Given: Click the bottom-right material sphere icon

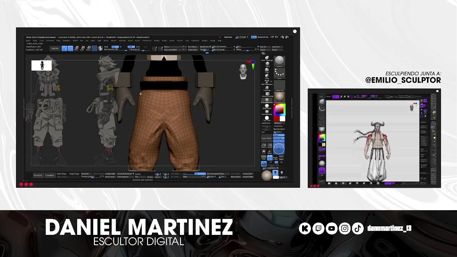Looking at the screenshot, I should click(x=267, y=175).
